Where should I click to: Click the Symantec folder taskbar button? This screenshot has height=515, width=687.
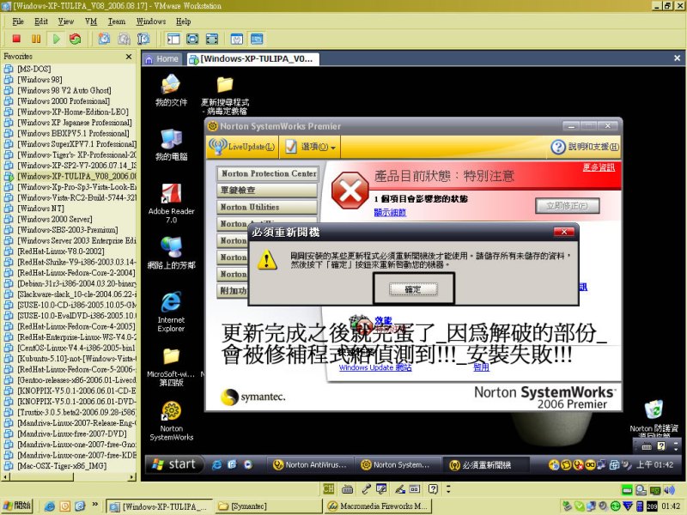(268, 506)
